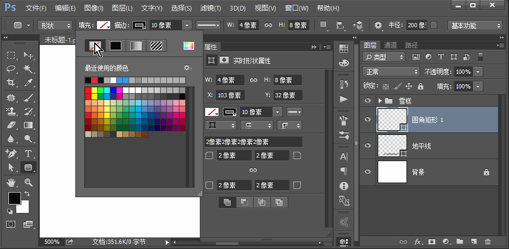Choose the solid color fill button
Screen dimensions: 509x249
[116, 46]
